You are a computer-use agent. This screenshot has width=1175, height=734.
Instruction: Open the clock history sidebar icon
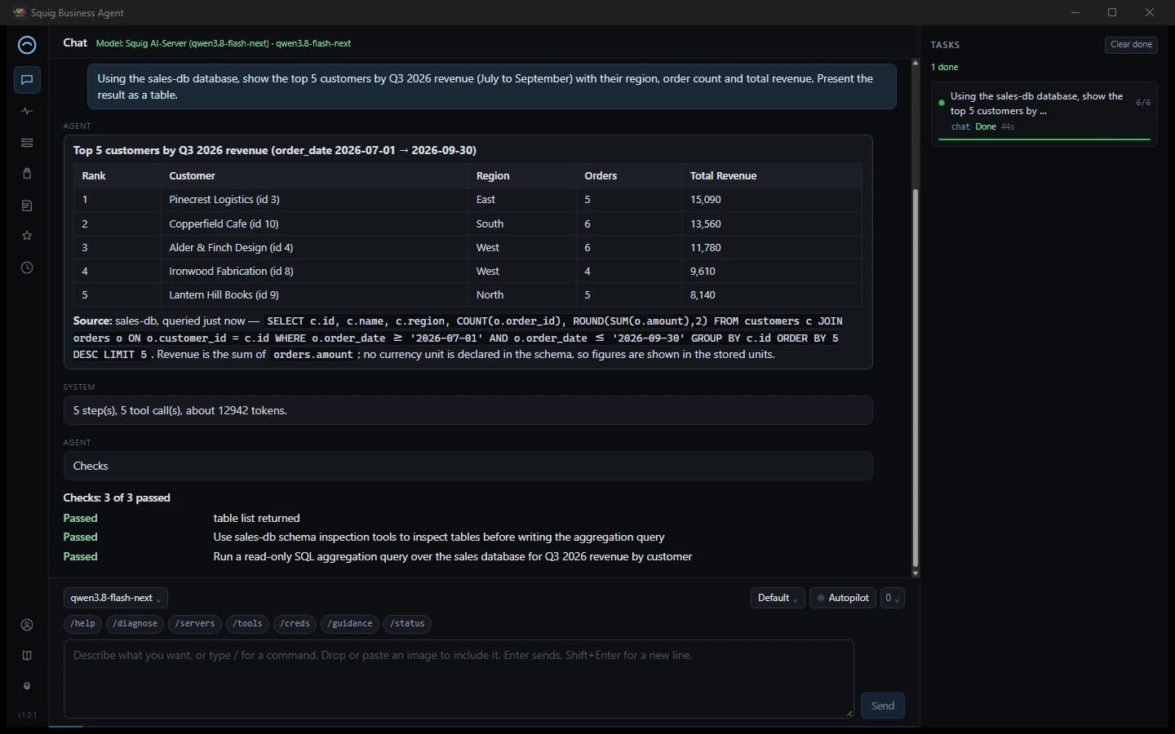tap(27, 268)
